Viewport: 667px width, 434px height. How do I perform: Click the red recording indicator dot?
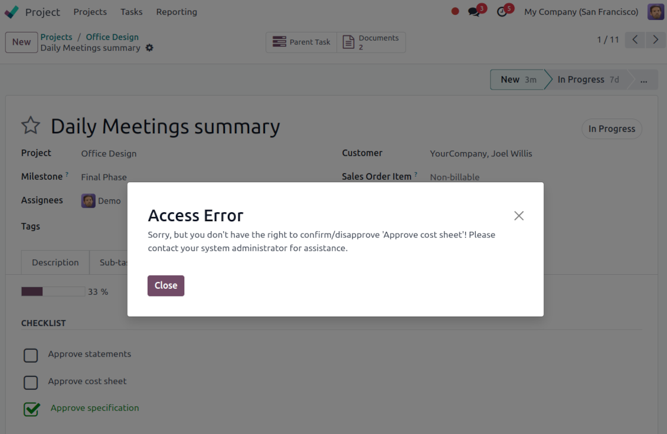click(455, 11)
